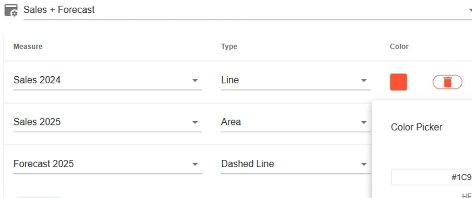The image size is (472, 198).
Task: Focus the hex color input field
Action: [x=431, y=178]
